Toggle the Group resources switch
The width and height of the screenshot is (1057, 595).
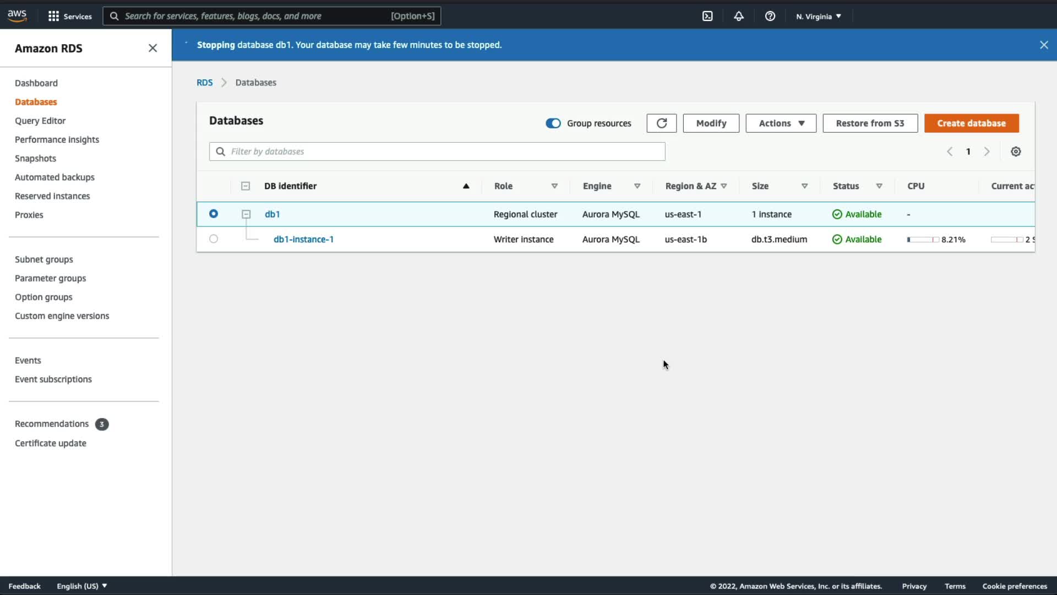click(x=553, y=123)
